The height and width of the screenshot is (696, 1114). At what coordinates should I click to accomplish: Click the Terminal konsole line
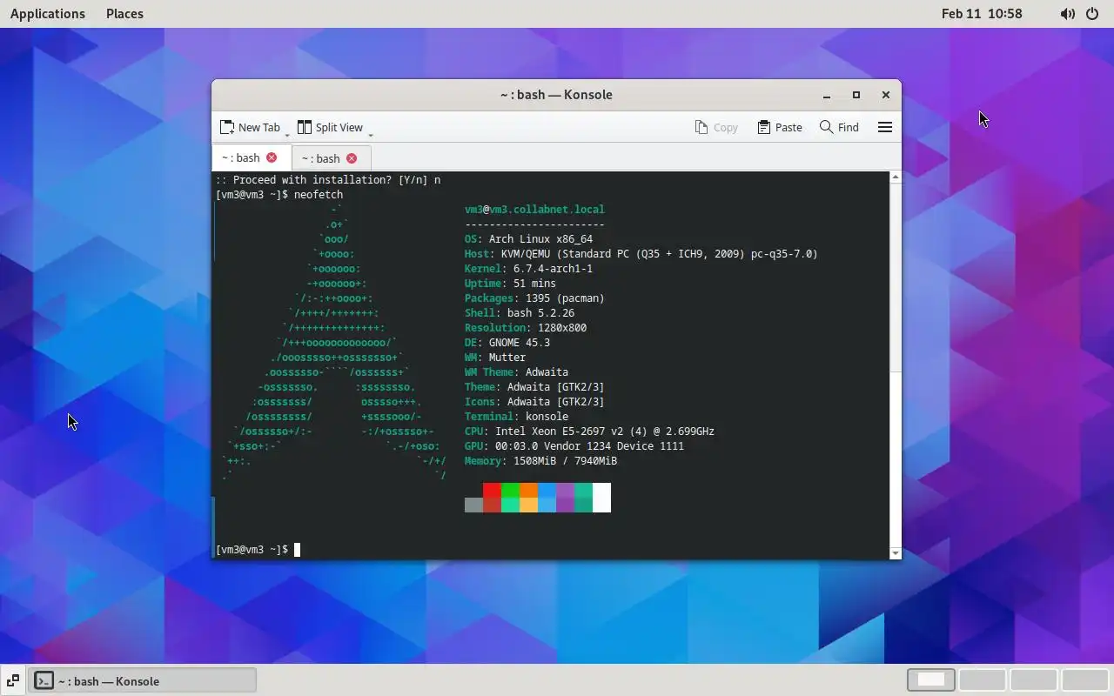pyautogui.click(x=516, y=417)
